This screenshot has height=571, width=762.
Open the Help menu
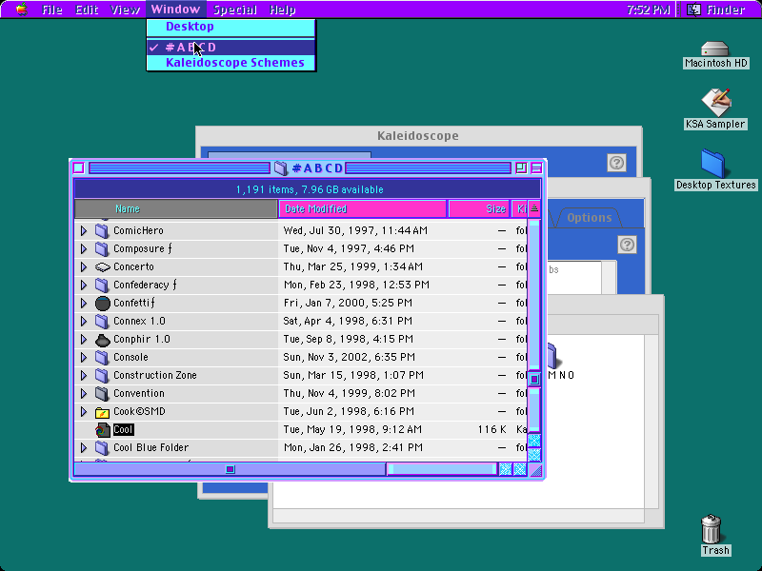[x=282, y=10]
